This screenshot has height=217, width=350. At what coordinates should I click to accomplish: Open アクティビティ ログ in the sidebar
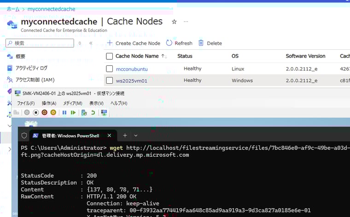click(31, 68)
